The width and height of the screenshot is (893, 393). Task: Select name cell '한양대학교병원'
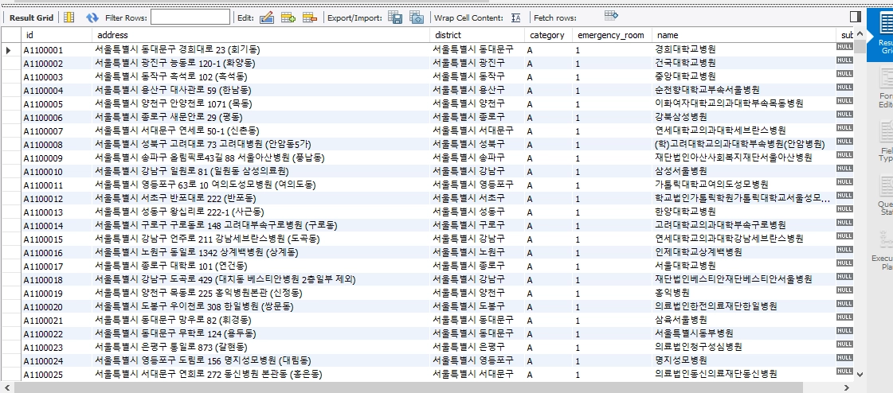tap(744, 212)
